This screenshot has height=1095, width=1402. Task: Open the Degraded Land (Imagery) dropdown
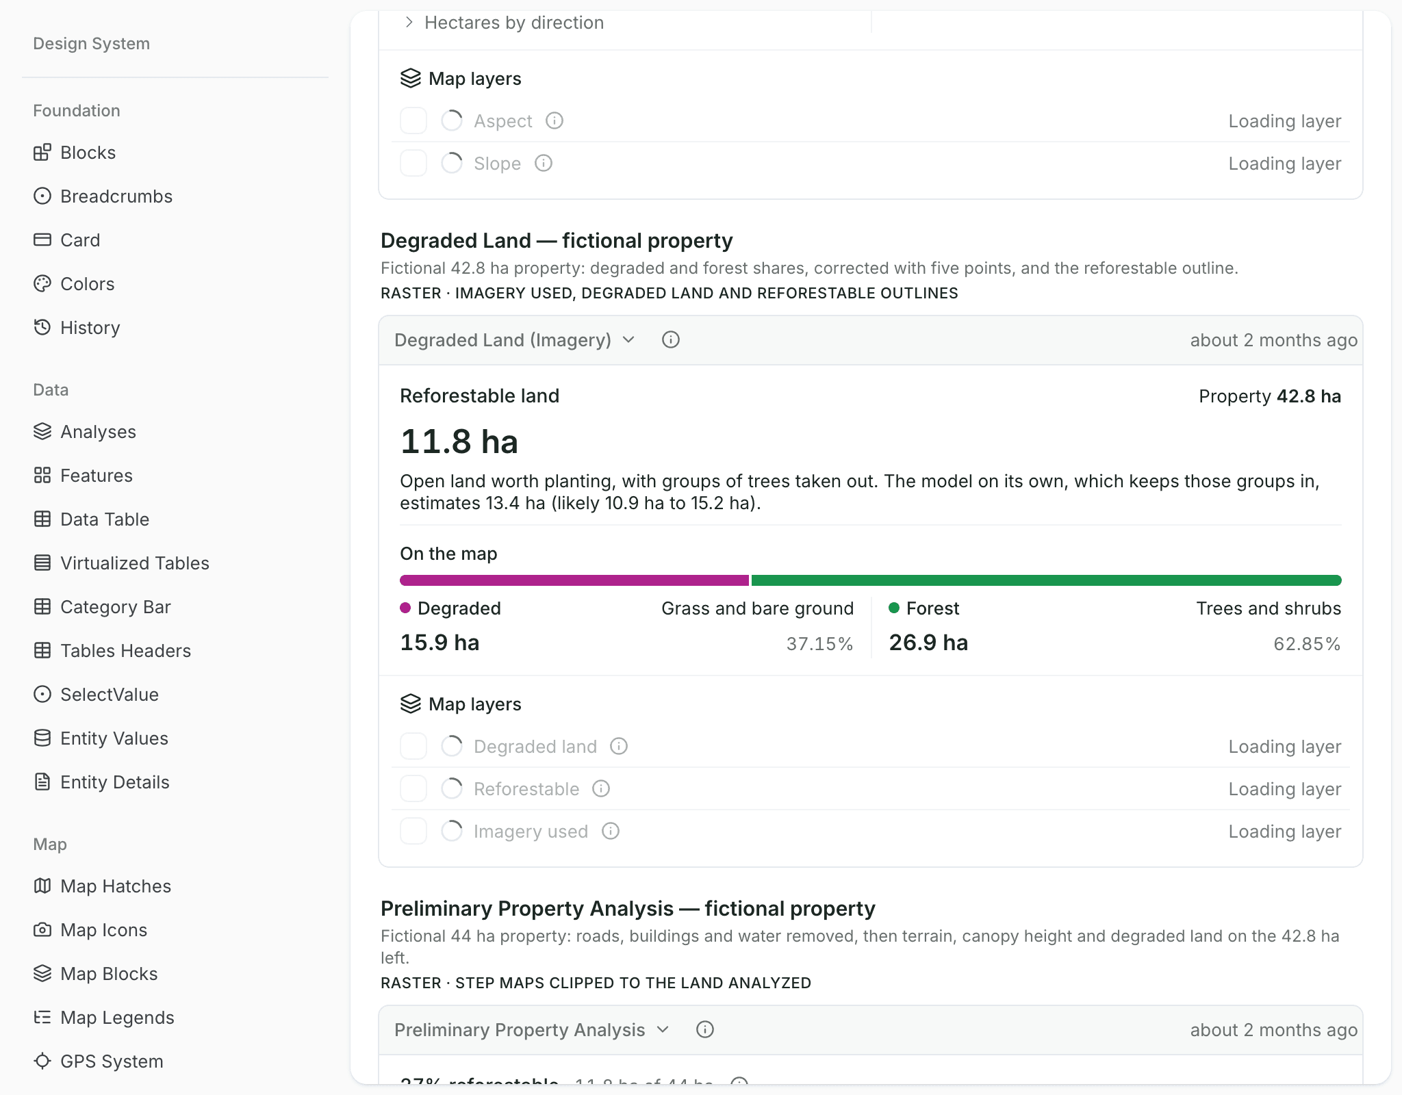[515, 340]
